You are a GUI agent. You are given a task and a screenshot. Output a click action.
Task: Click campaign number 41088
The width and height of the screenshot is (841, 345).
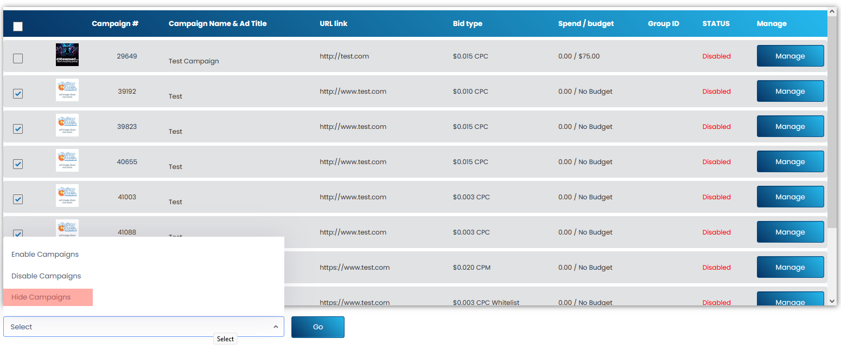tap(127, 232)
